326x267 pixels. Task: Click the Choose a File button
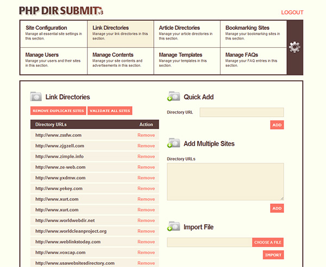coord(268,242)
